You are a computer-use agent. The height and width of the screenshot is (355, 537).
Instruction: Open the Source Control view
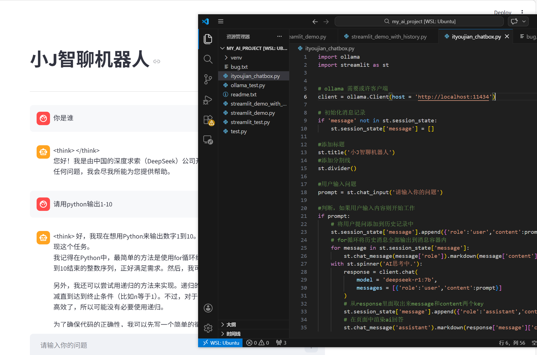(208, 79)
